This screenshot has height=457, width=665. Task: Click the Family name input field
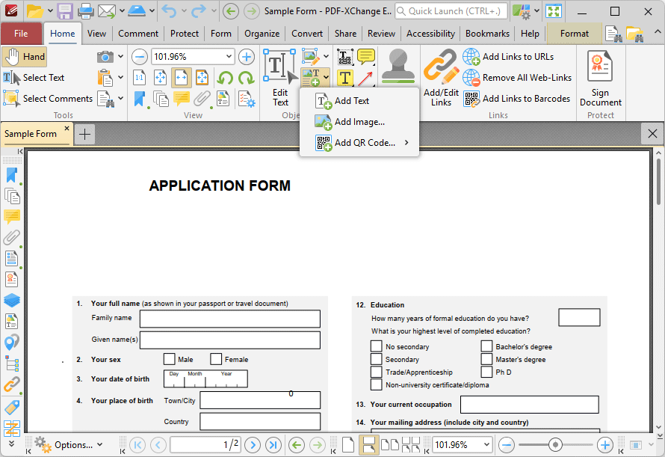tap(230, 319)
